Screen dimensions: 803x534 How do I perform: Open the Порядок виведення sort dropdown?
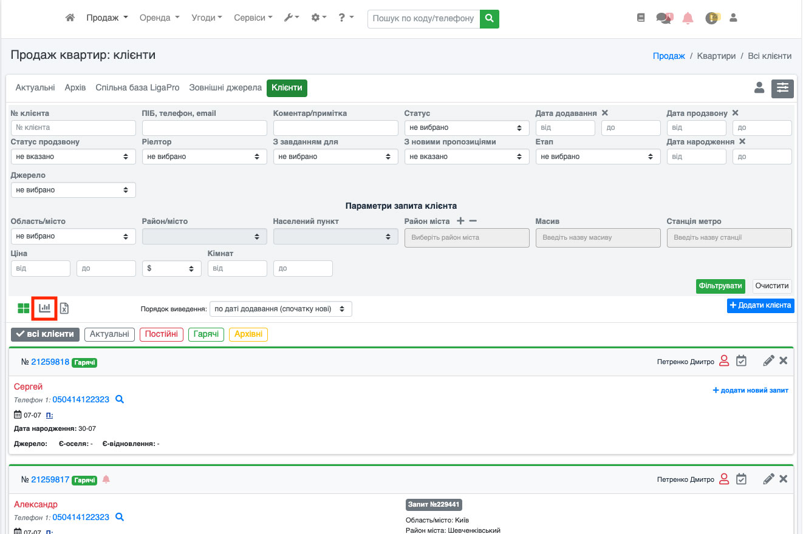280,309
